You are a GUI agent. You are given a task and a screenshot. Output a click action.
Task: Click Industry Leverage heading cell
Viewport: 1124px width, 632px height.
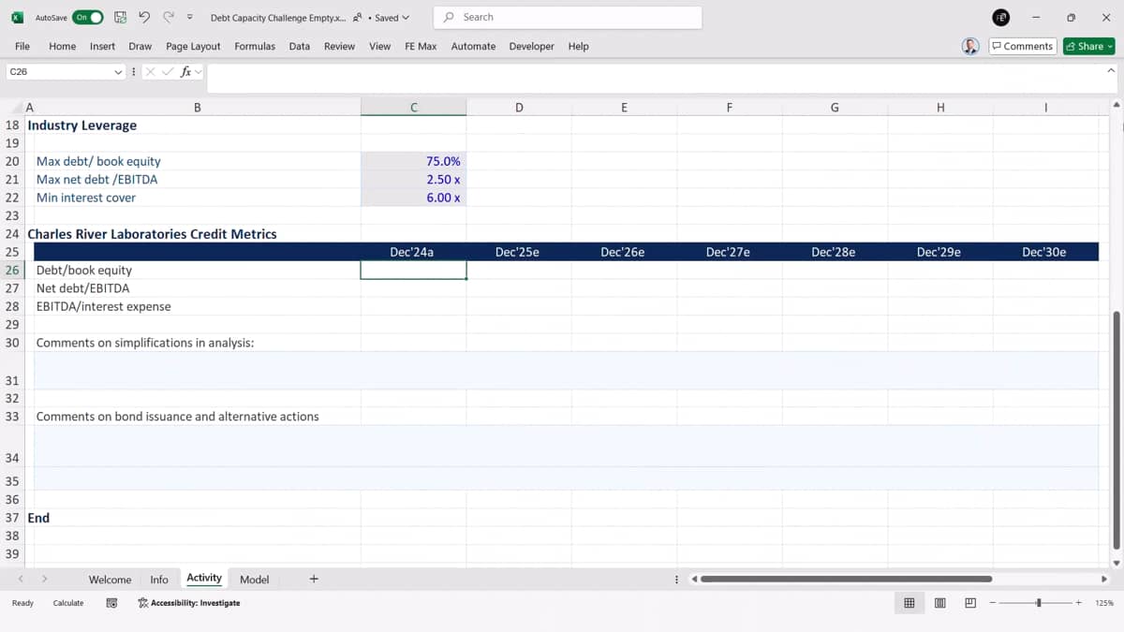[82, 125]
